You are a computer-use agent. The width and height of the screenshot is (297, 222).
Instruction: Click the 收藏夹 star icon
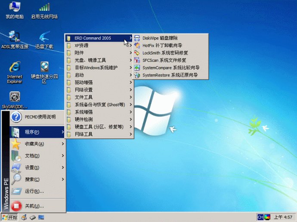(x=16, y=144)
